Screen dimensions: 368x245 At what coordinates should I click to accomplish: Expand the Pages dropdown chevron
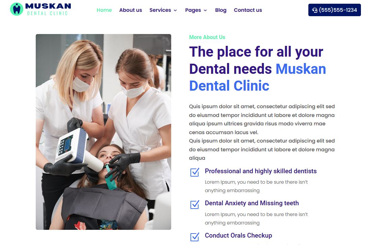(x=205, y=10)
